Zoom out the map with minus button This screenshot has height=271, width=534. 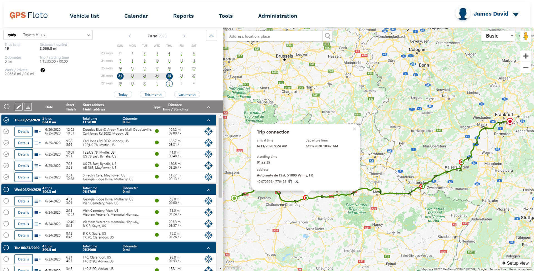click(526, 67)
